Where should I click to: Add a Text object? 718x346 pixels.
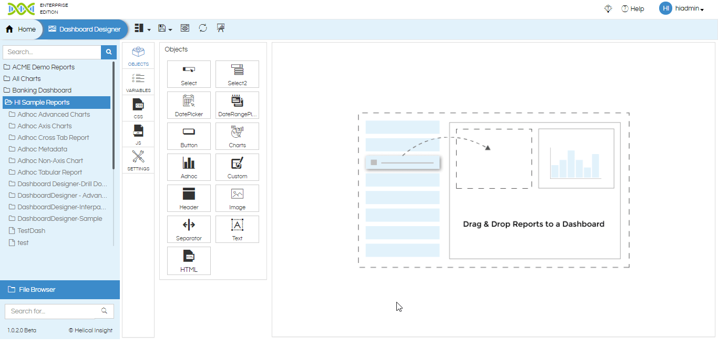[237, 229]
